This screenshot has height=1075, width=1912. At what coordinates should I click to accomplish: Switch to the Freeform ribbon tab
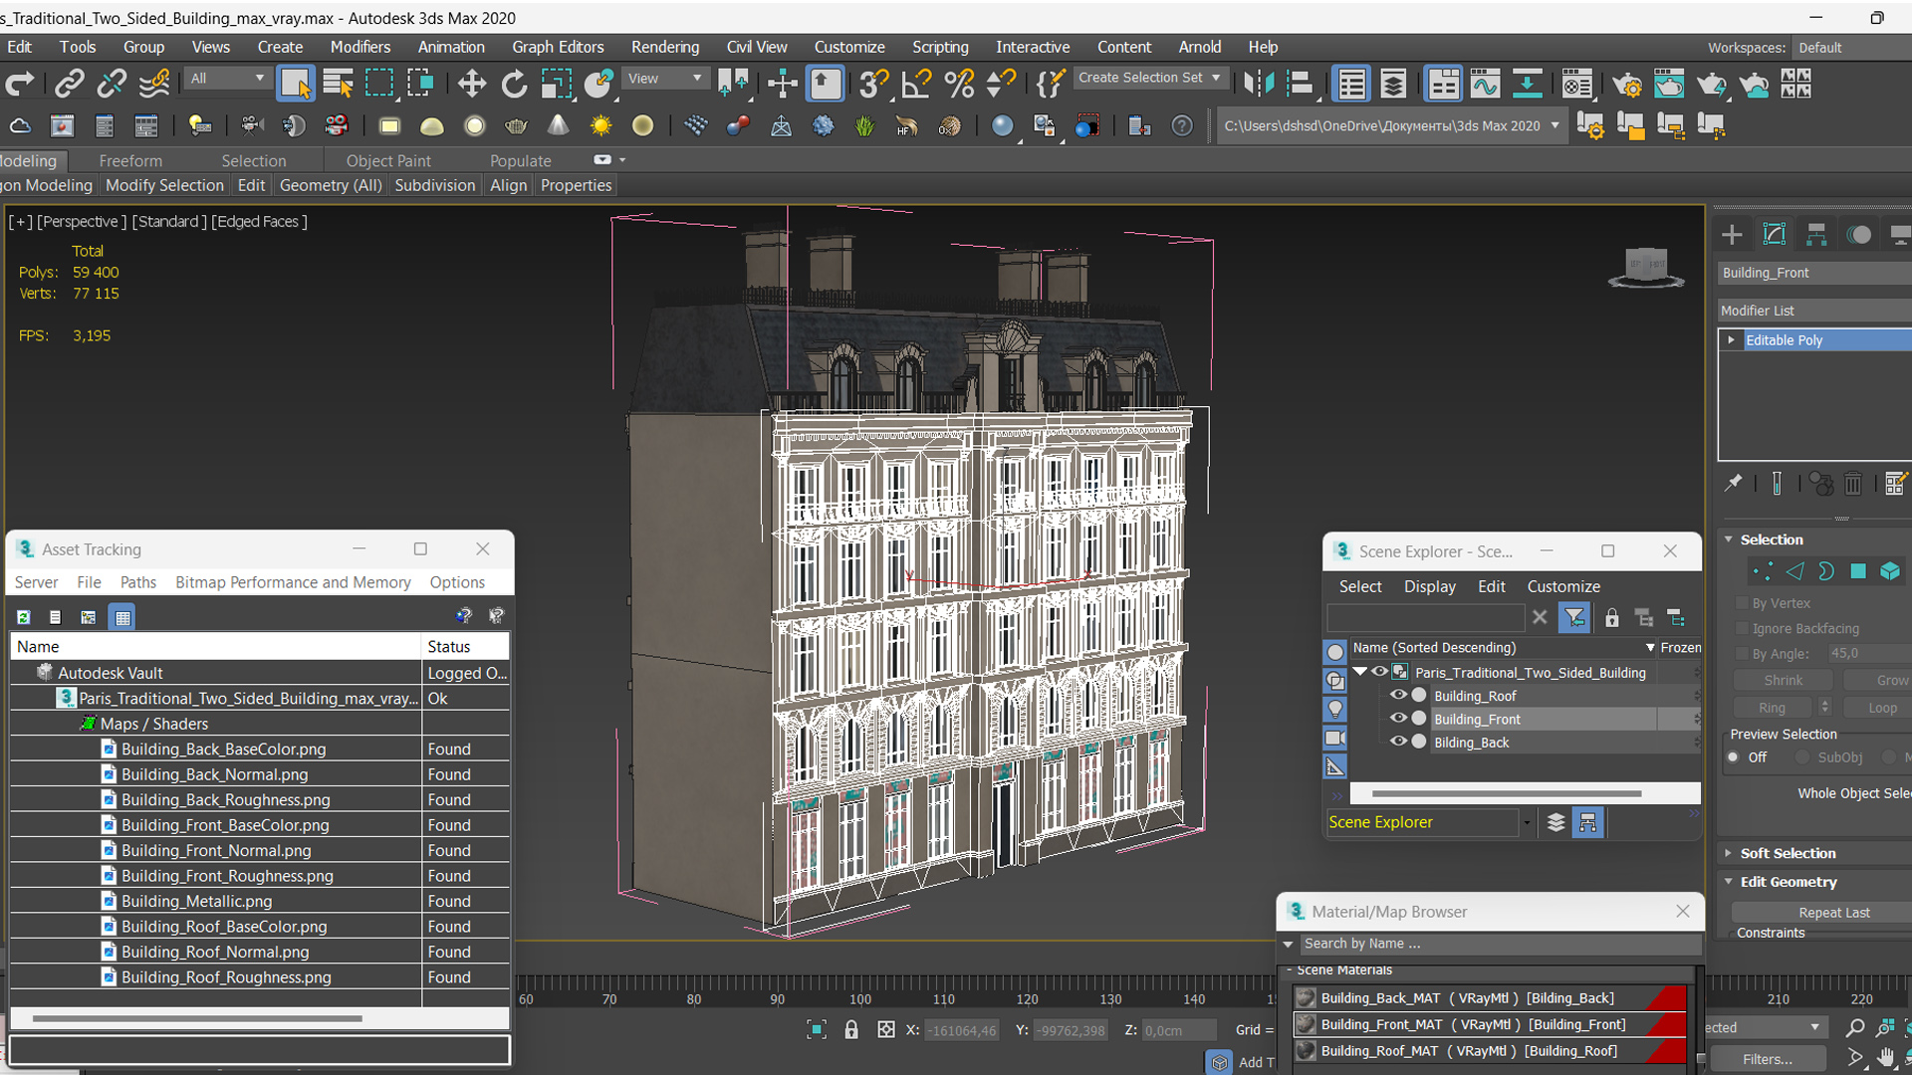pyautogui.click(x=130, y=160)
